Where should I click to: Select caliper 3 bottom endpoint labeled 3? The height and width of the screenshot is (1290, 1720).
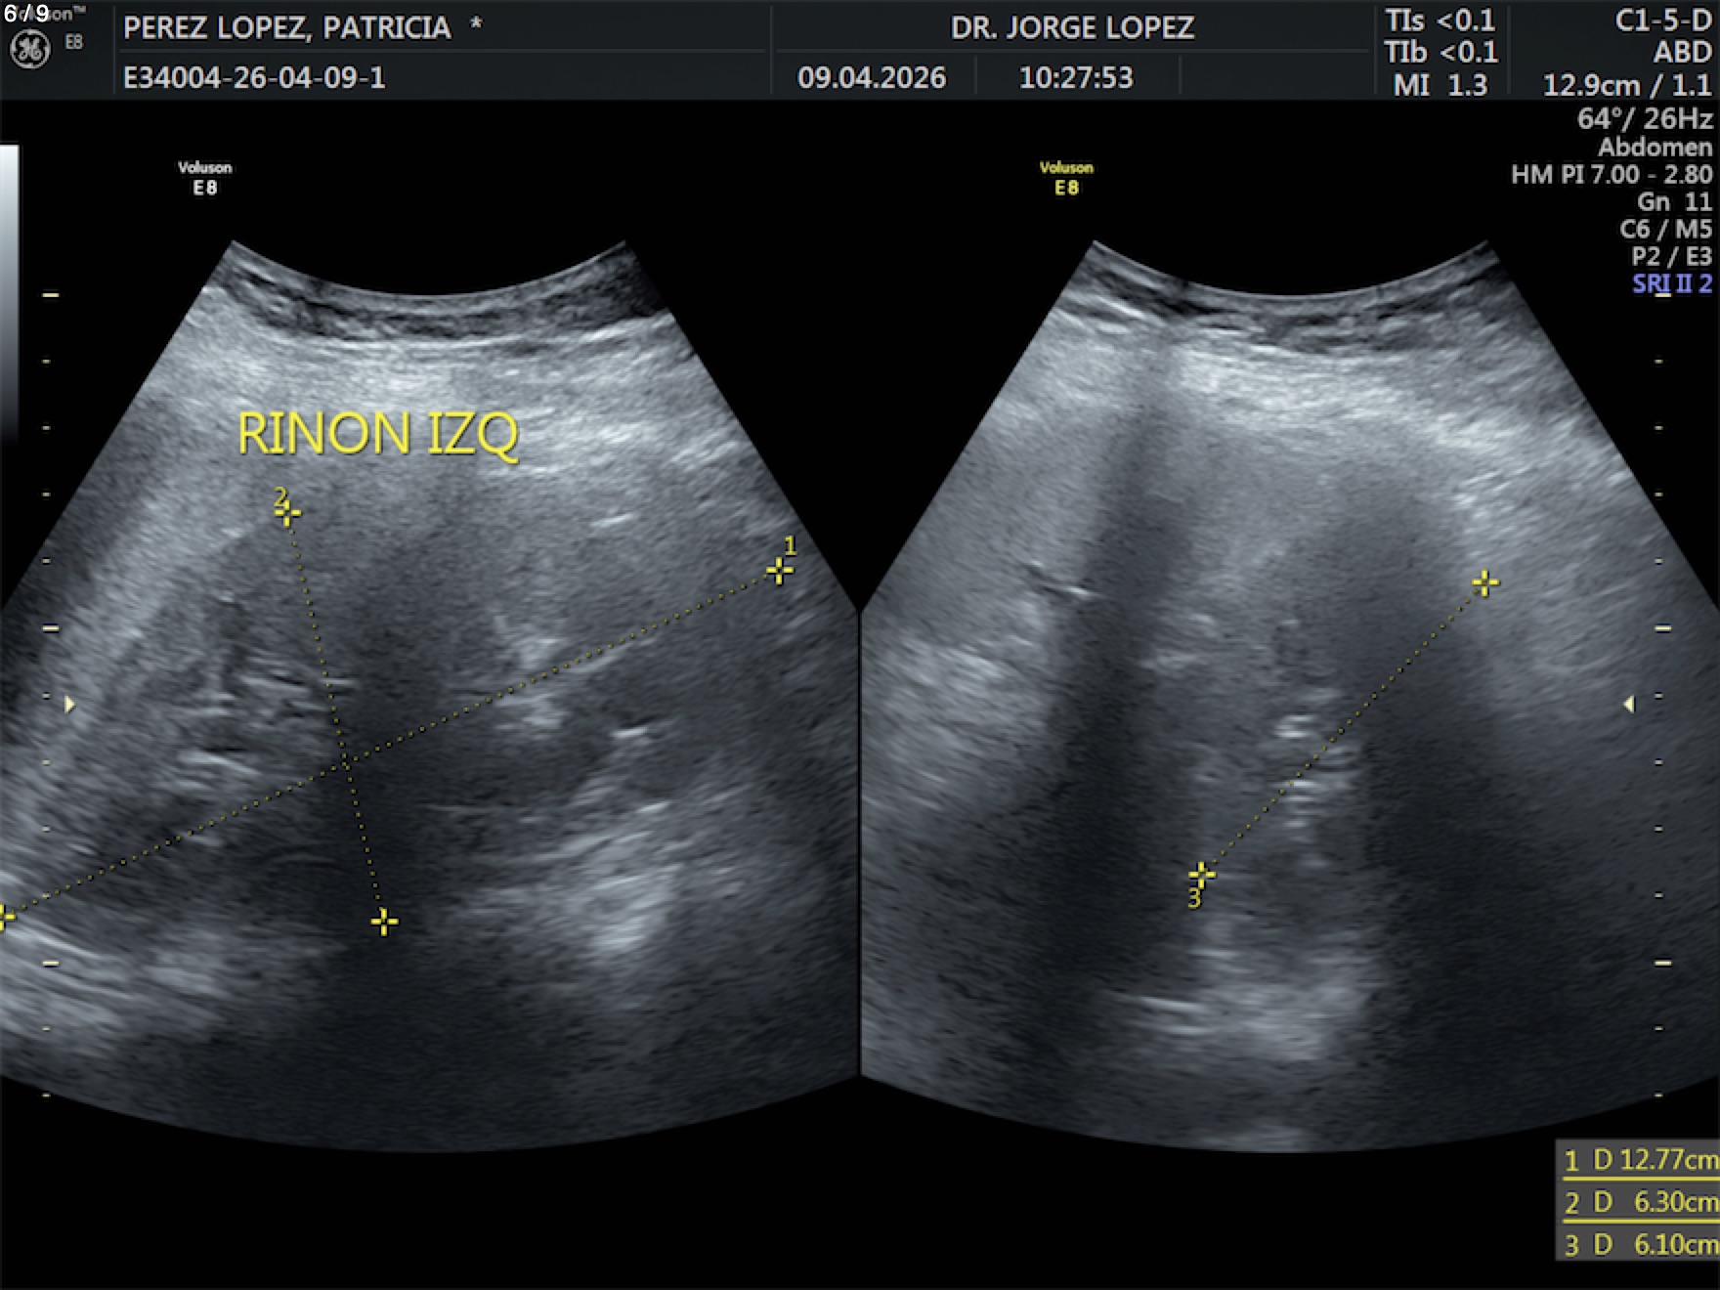coord(1201,874)
